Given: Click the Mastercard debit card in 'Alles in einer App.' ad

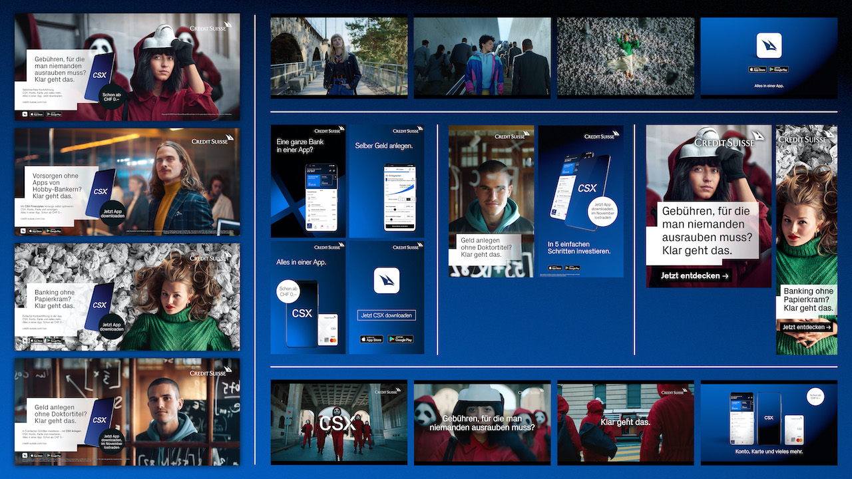Looking at the screenshot, I should pyautogui.click(x=327, y=330).
